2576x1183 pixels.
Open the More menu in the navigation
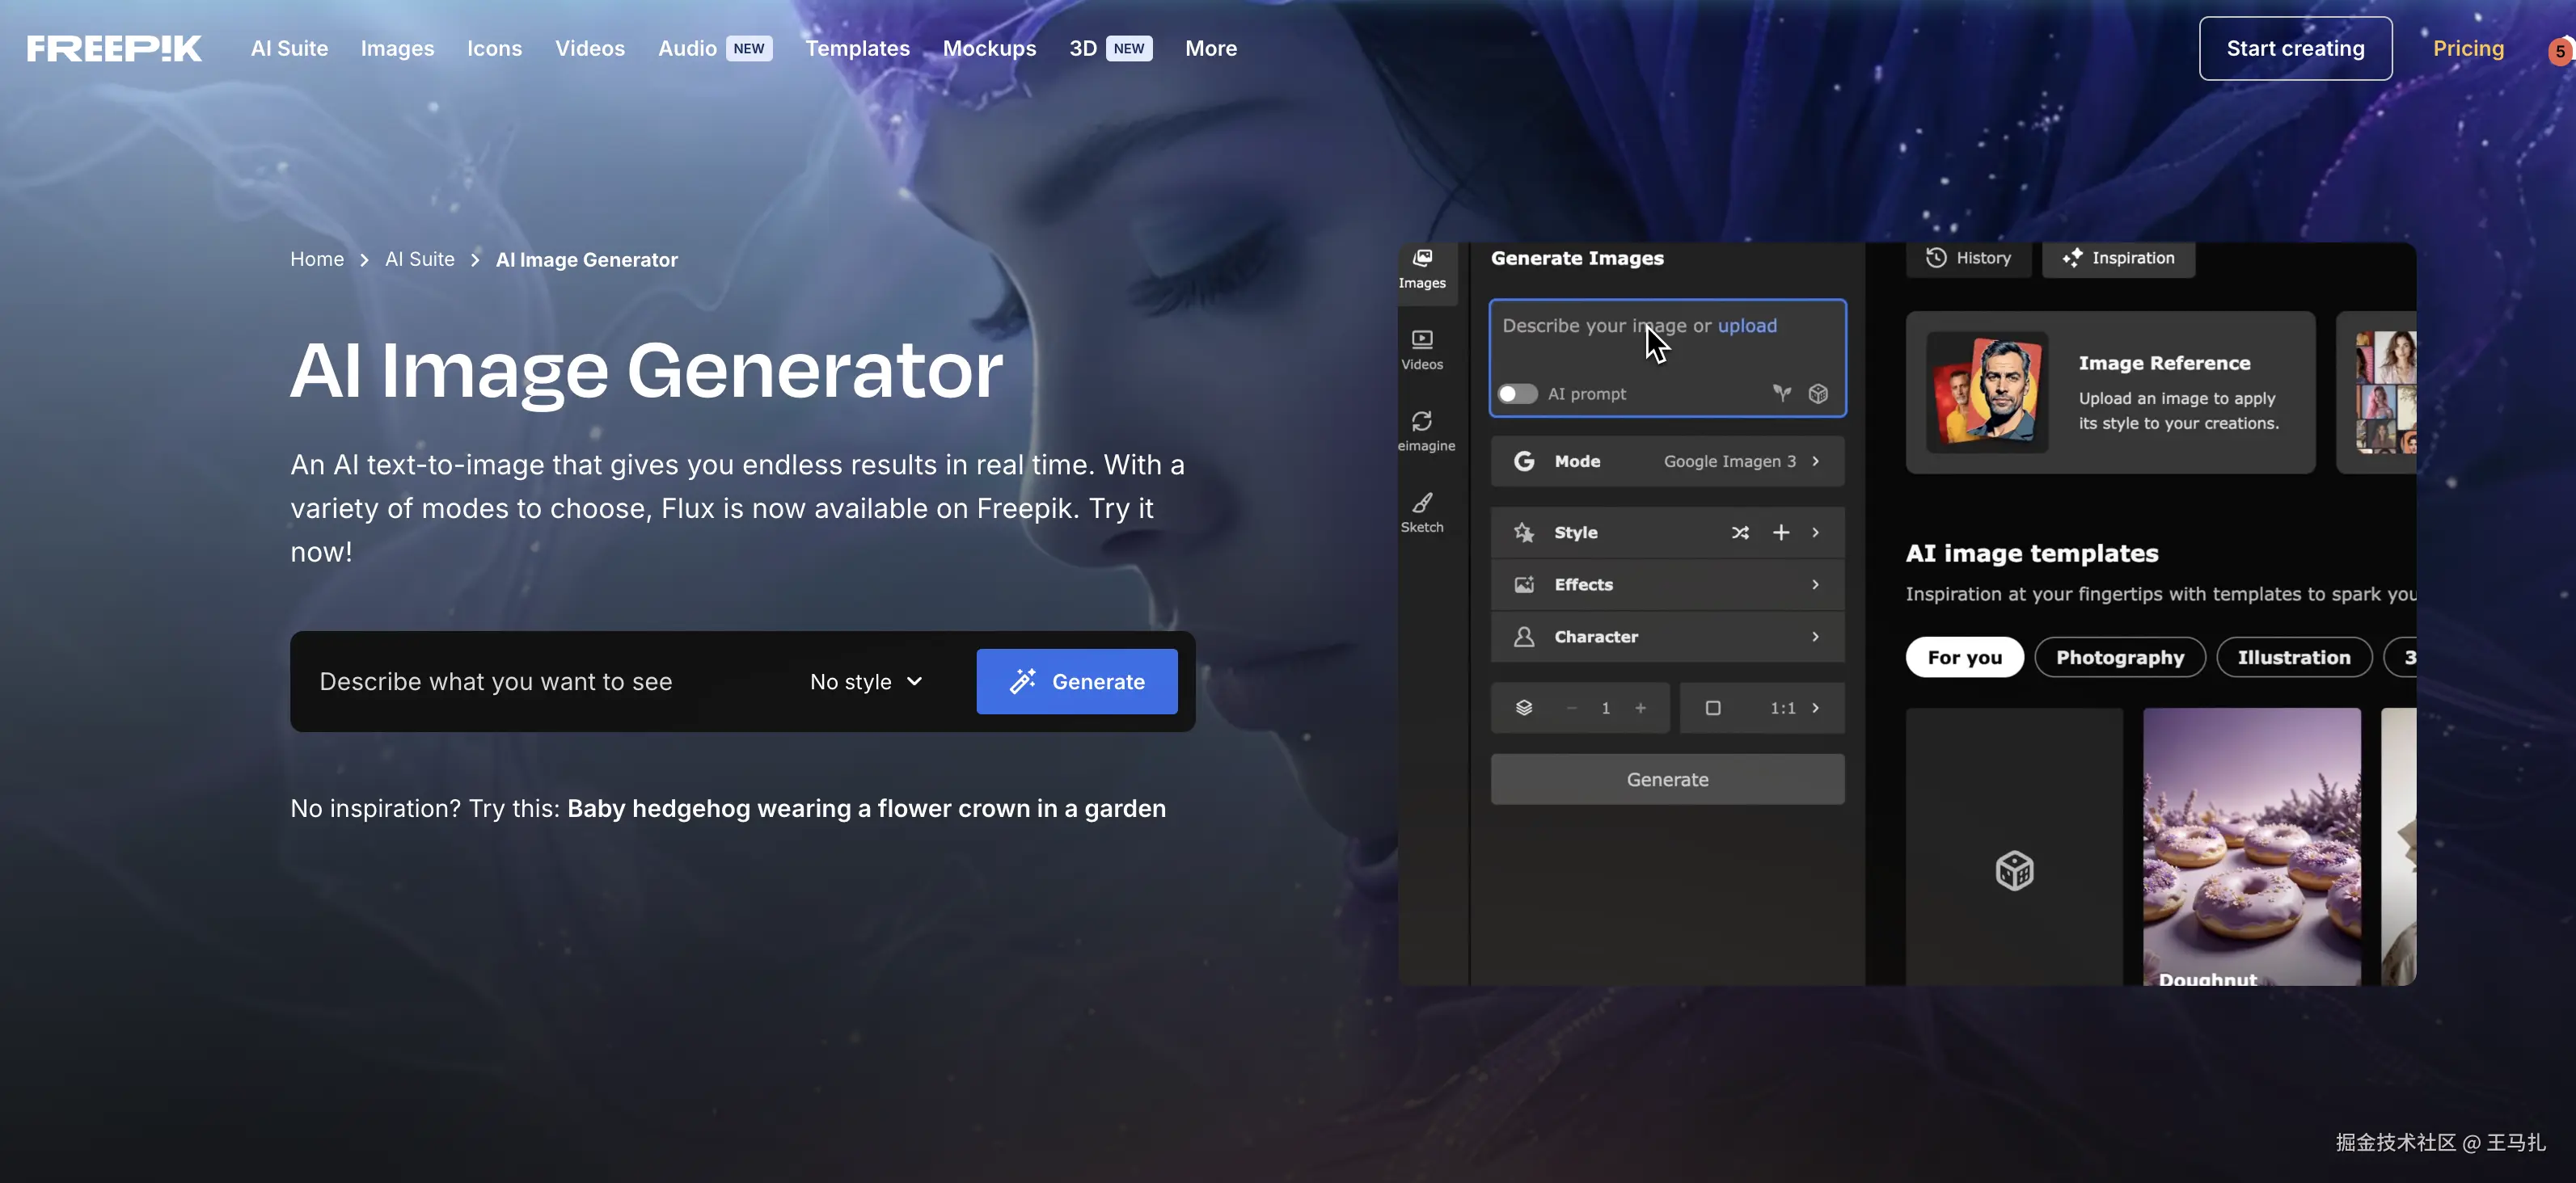1211,48
